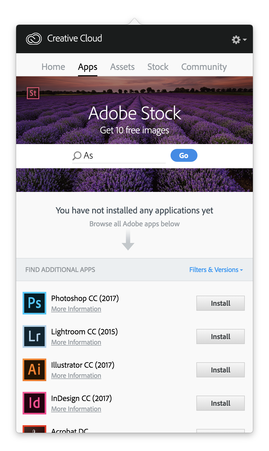Go to the Stock tab
The width and height of the screenshot is (269, 451).
pyautogui.click(x=158, y=67)
